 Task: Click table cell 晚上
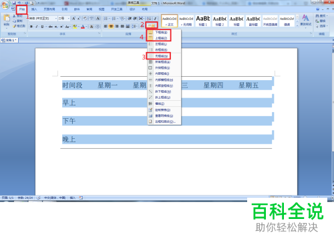69,140
